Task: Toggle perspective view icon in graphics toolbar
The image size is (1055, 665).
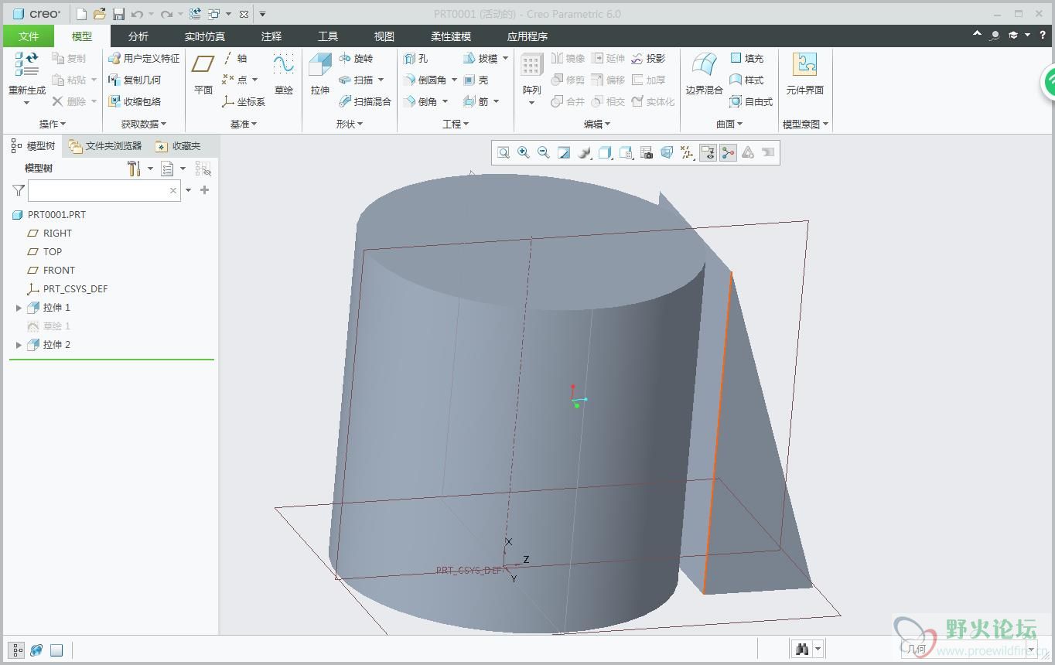Action: [x=667, y=153]
